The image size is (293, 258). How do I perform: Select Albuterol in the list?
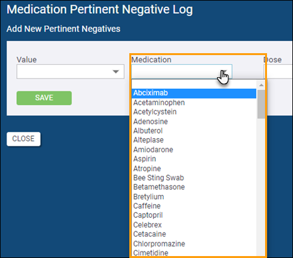point(194,131)
